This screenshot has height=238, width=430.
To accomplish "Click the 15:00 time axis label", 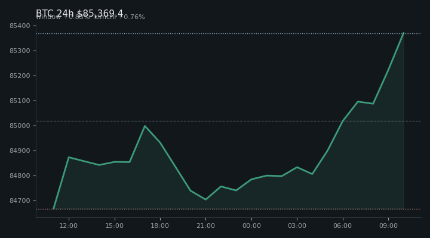I will click(x=114, y=226).
